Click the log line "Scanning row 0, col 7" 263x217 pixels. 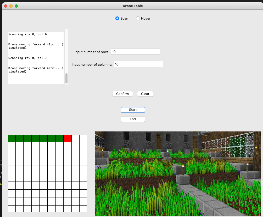[x=27, y=58]
